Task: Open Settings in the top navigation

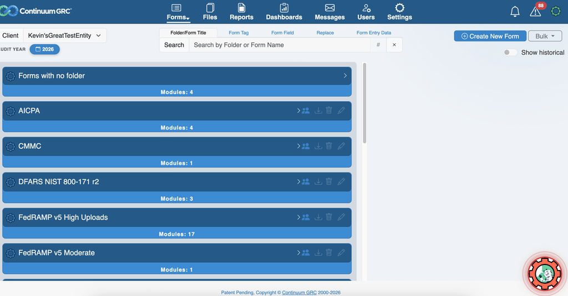Action: click(x=399, y=12)
